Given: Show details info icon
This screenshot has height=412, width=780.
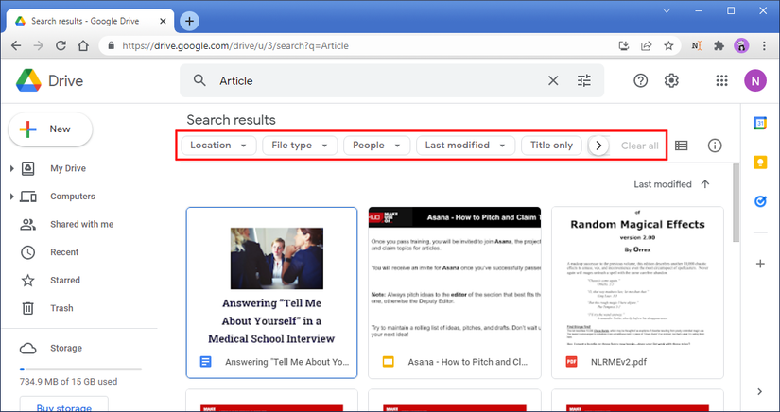Looking at the screenshot, I should click(715, 146).
